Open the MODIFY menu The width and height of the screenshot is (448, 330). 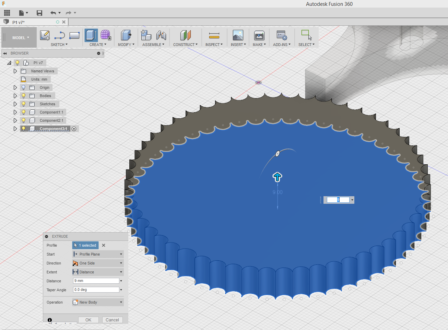[126, 45]
